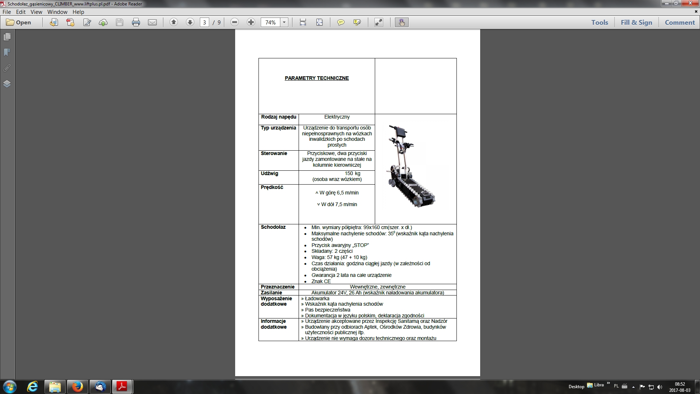Open the Edit menu
The height and width of the screenshot is (394, 700).
21,12
